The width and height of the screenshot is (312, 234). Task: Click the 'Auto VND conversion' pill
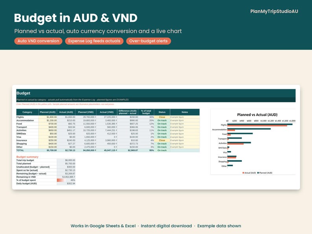[38, 41]
